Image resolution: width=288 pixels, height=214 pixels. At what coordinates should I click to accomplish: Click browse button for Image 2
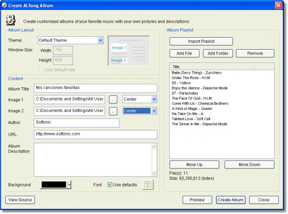click(114, 111)
